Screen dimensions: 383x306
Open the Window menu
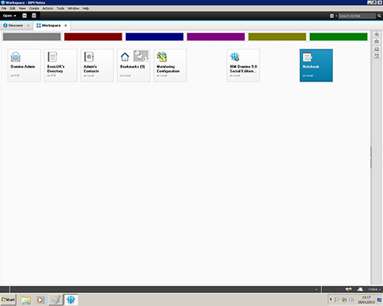(73, 8)
